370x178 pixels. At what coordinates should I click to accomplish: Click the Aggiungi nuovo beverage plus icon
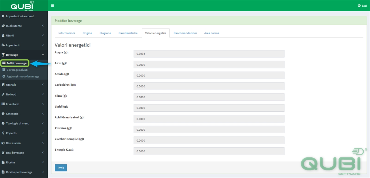4,76
